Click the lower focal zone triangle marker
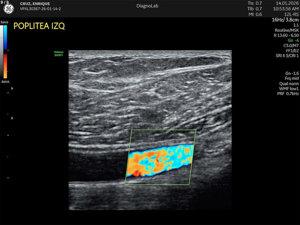300x225 pixels. (x=13, y=118)
